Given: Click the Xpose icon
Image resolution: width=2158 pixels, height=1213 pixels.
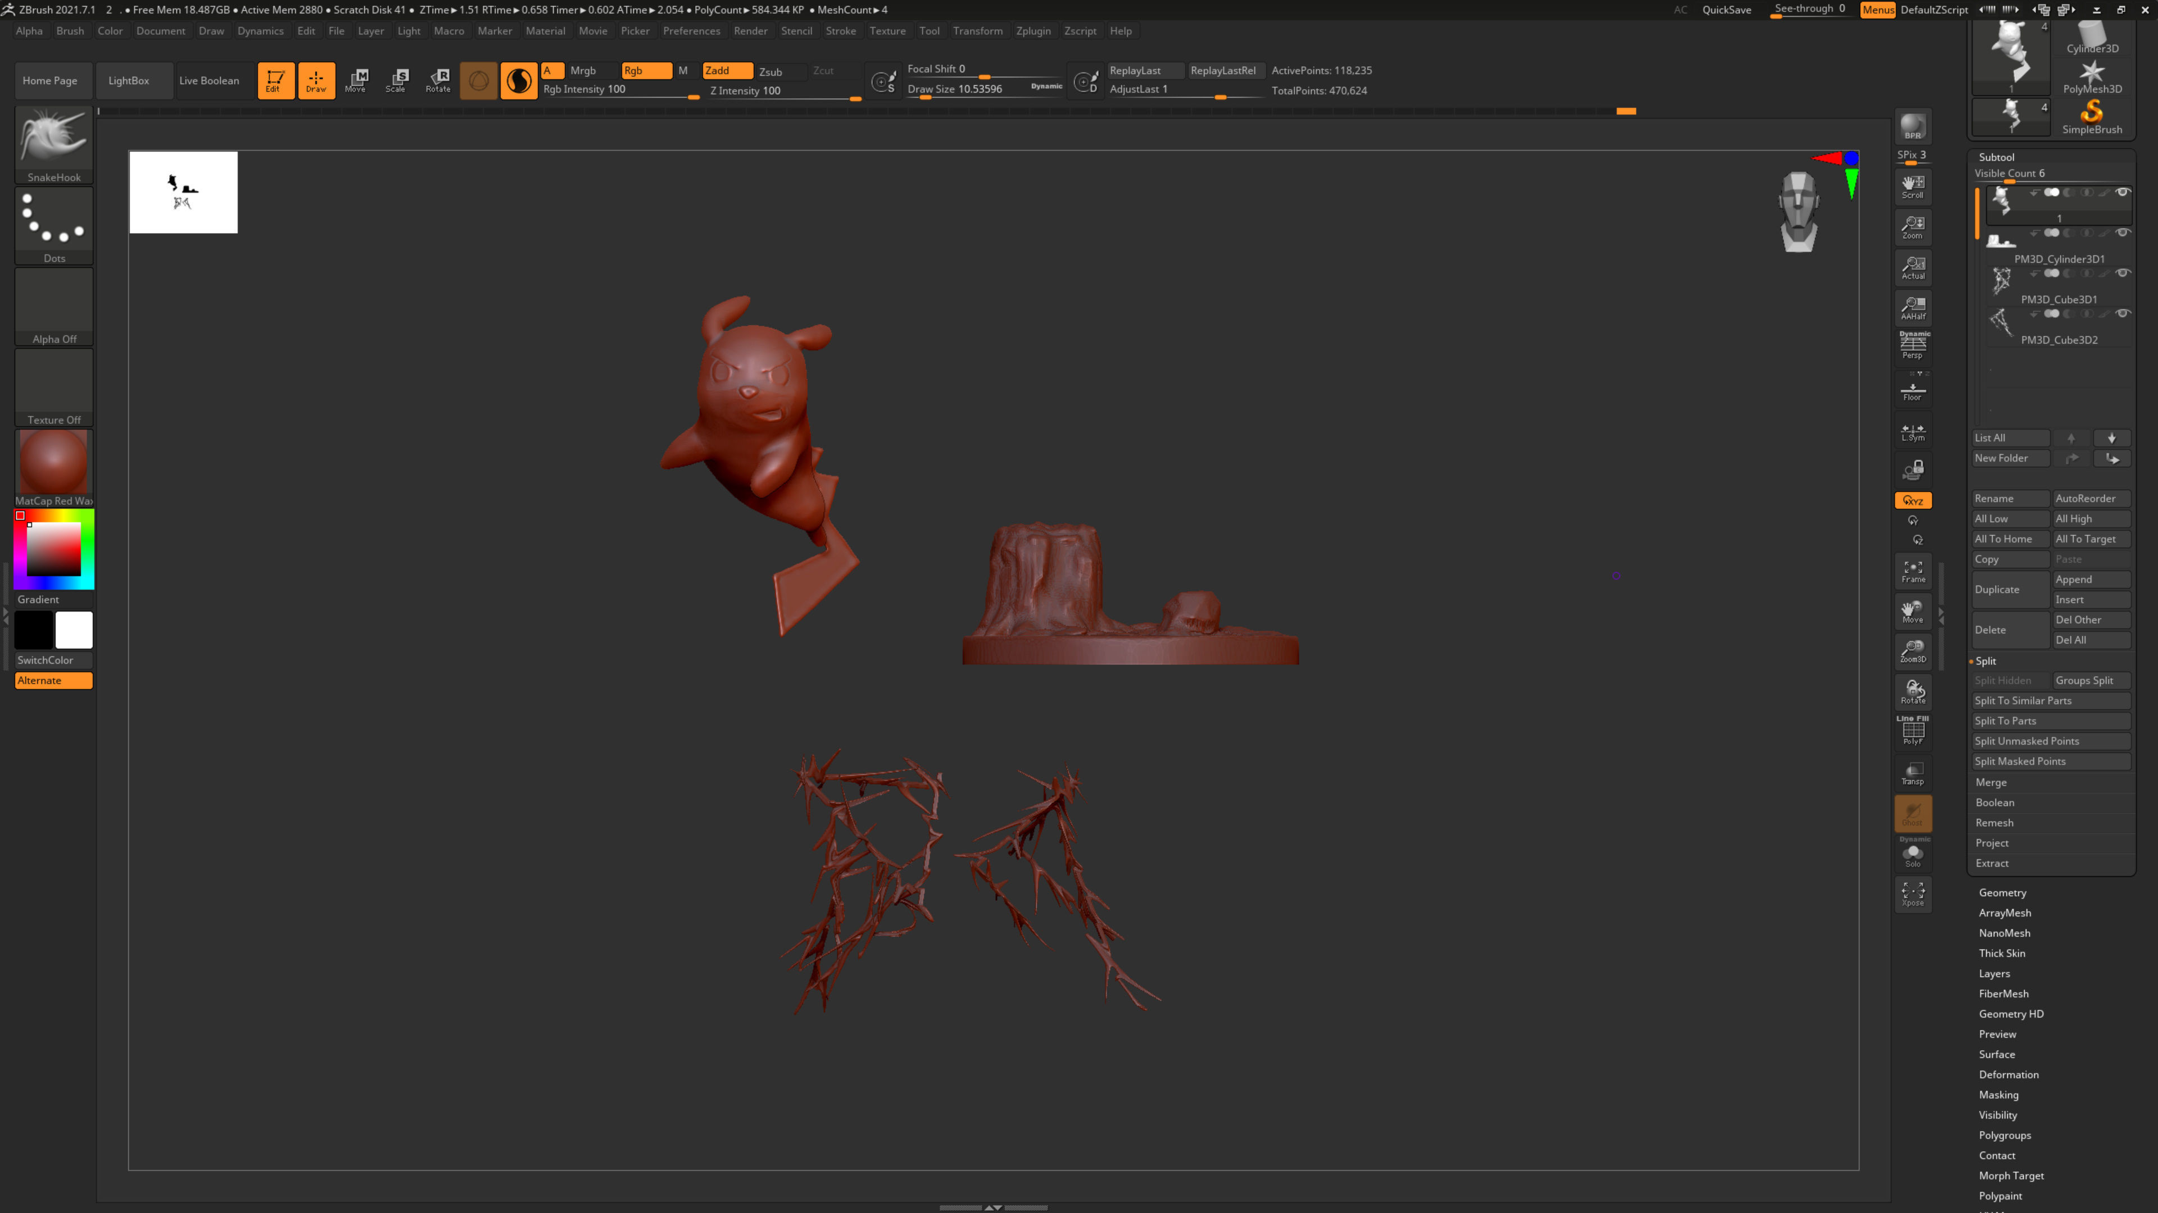Looking at the screenshot, I should [1912, 894].
